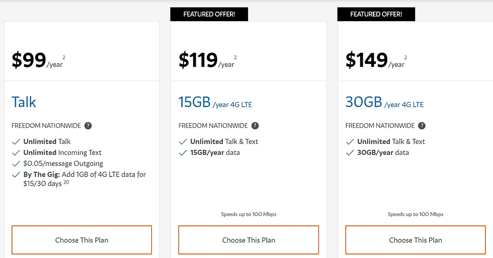The width and height of the screenshot is (493, 258).
Task: Click the checkmark beside Unlimited Incoming Text
Action: pyautogui.click(x=16, y=153)
